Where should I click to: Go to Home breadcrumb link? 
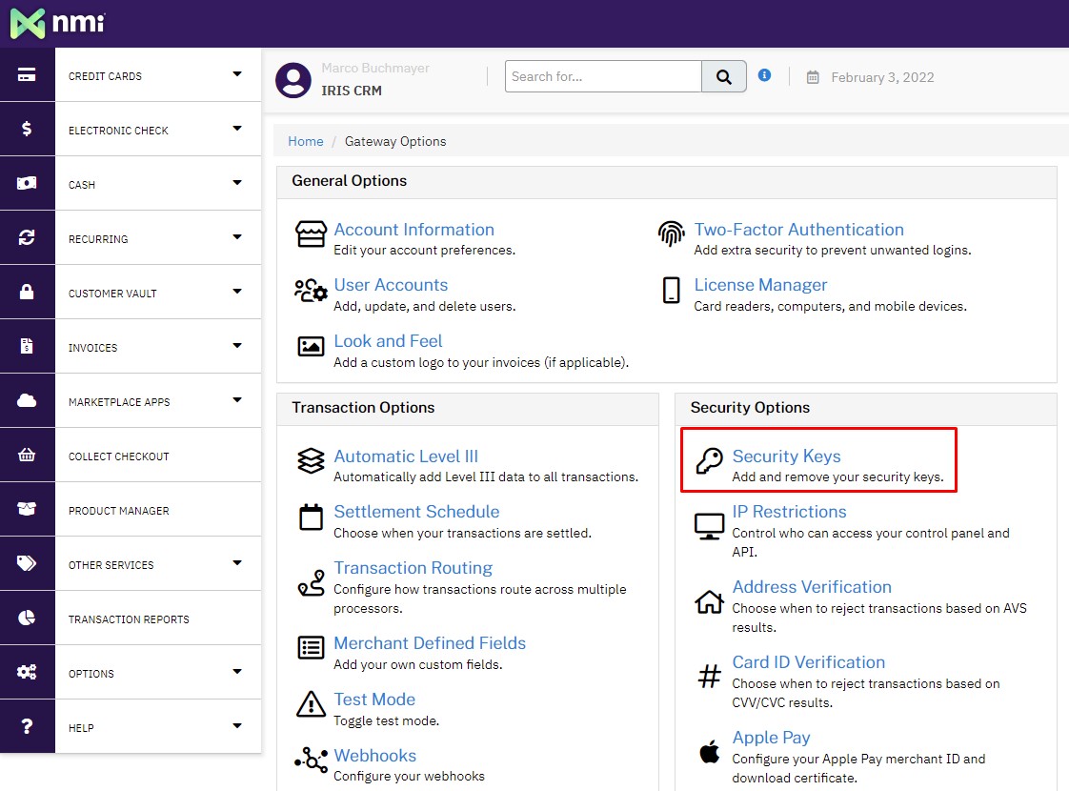click(x=306, y=141)
